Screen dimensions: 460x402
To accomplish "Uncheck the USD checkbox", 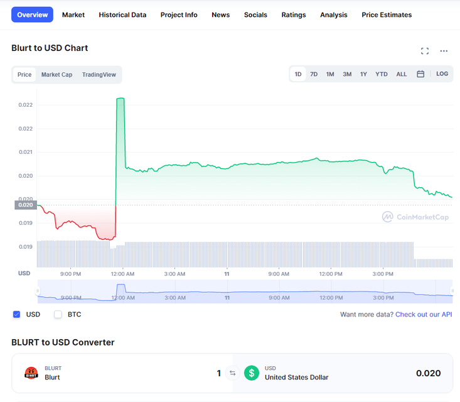I will click(x=17, y=315).
